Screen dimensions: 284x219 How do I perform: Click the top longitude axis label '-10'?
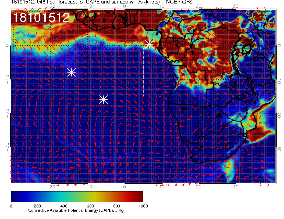tap(87, 6)
